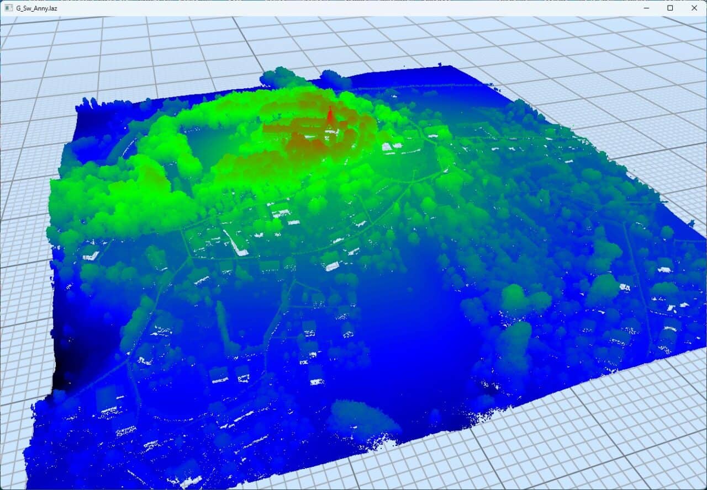Minimize the point cloud viewer window
Viewport: 707px width, 490px height.
[646, 8]
